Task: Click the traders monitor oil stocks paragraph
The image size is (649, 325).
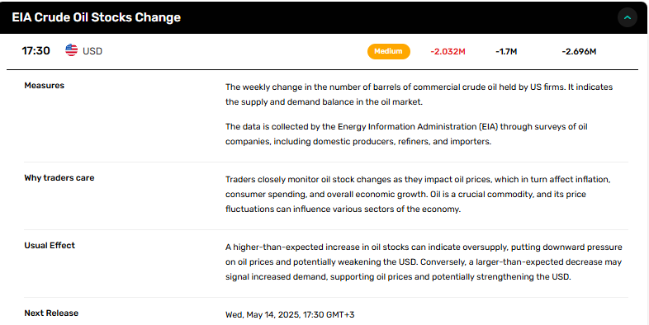Action: [x=418, y=195]
